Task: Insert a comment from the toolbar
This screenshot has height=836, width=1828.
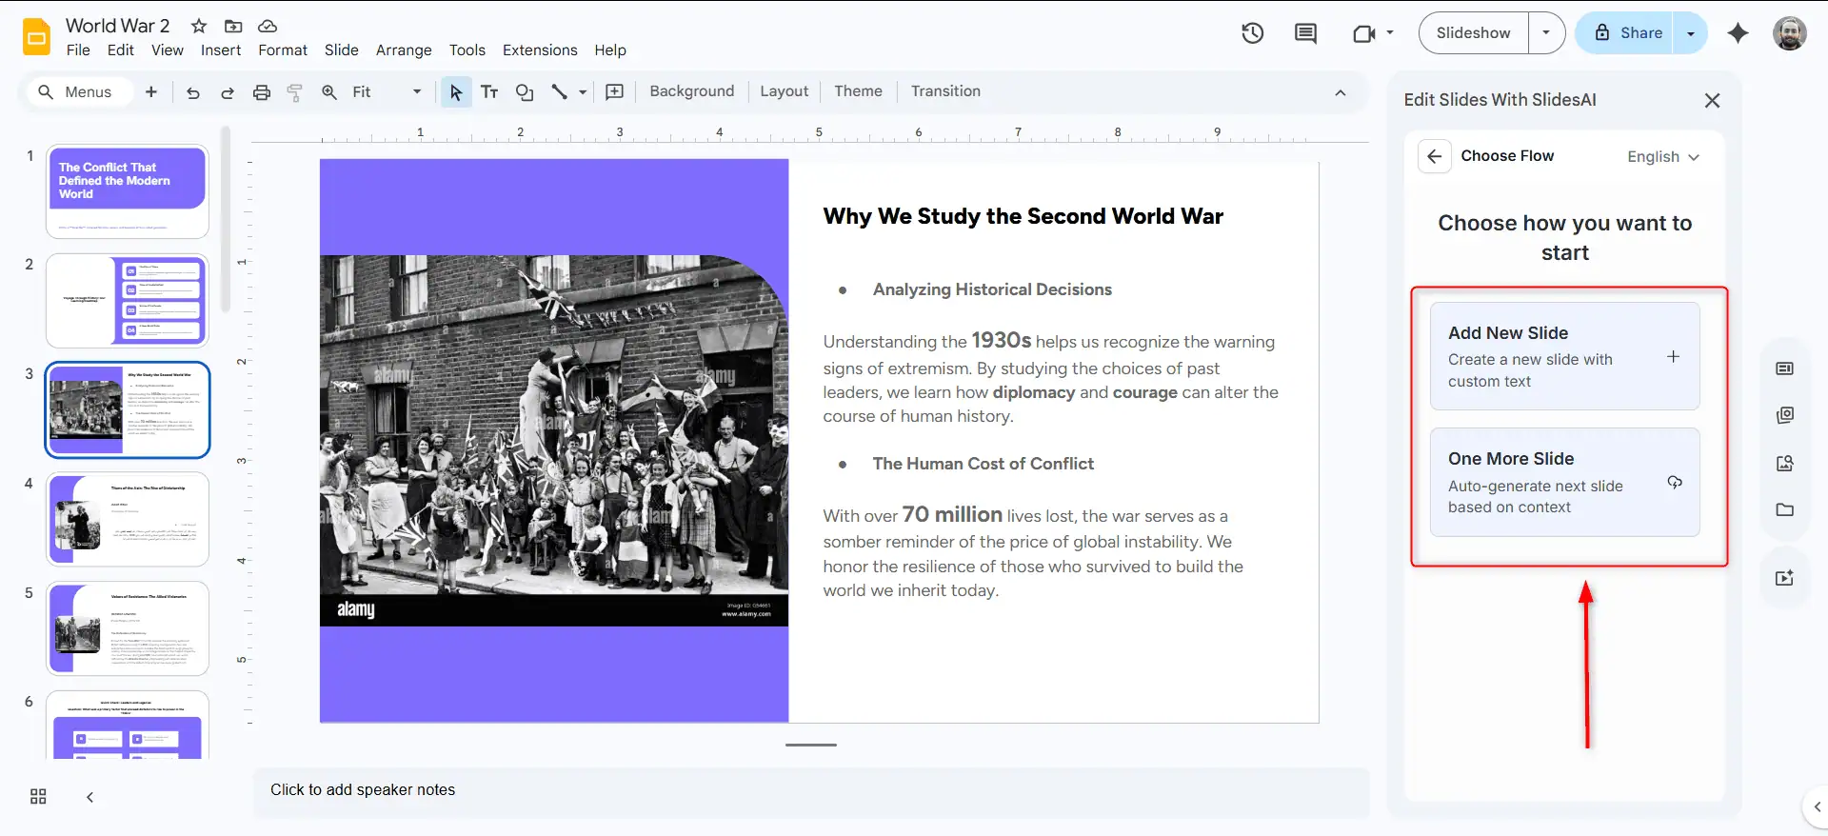Action: [615, 92]
